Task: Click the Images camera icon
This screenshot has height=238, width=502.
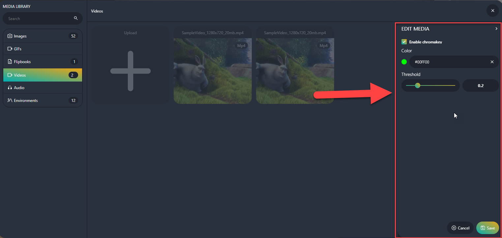Action: coord(10,36)
